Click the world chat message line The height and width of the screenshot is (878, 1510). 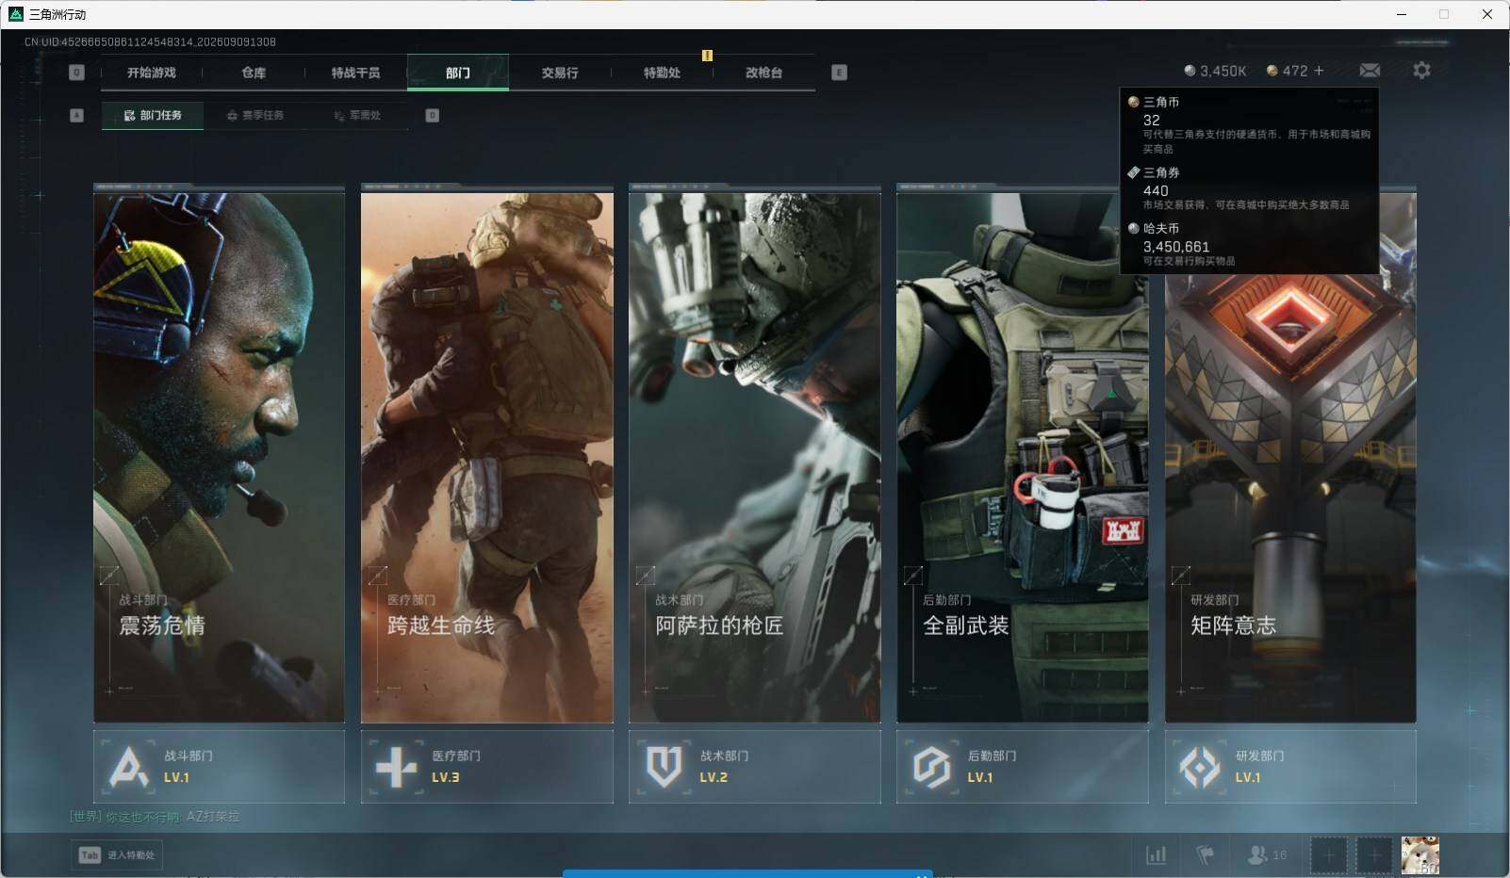[155, 817]
